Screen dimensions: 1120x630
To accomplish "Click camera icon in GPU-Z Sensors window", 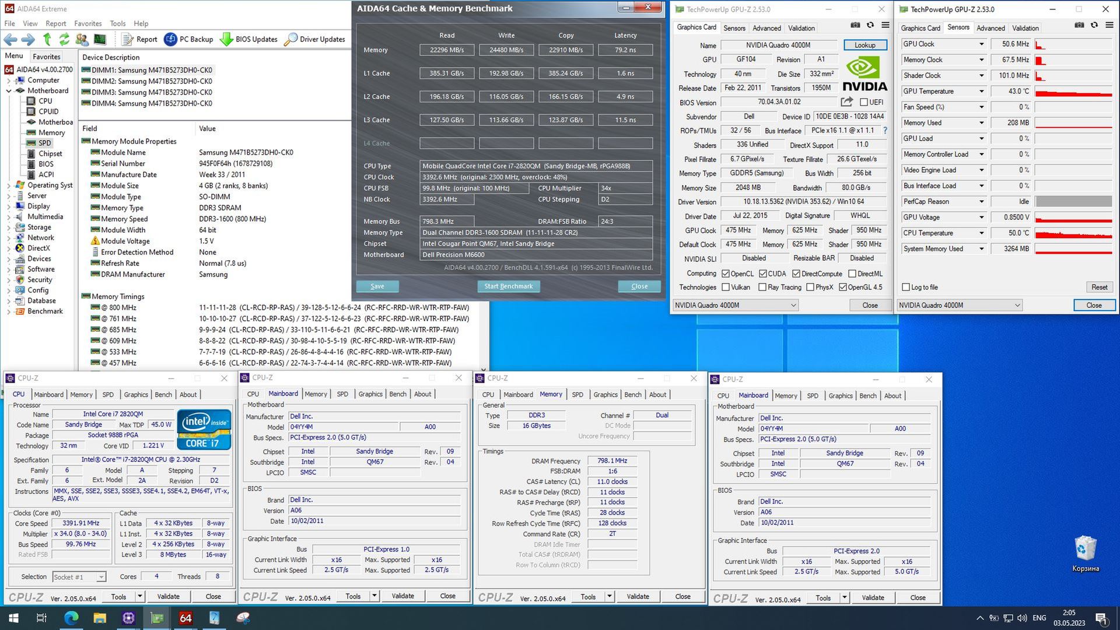I will coord(1079,25).
